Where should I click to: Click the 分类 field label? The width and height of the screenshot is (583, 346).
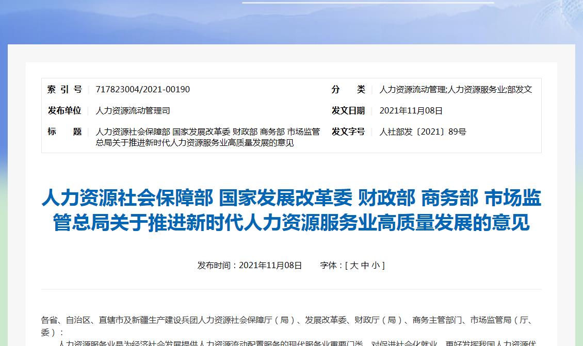(x=348, y=89)
